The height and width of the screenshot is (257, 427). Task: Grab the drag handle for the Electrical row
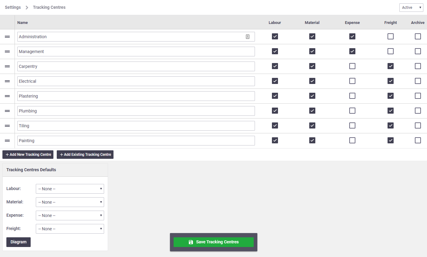click(x=7, y=81)
